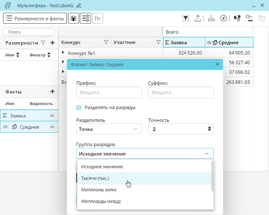Click filter icon in Участник column header
The image size is (269, 215).
[x=158, y=42]
